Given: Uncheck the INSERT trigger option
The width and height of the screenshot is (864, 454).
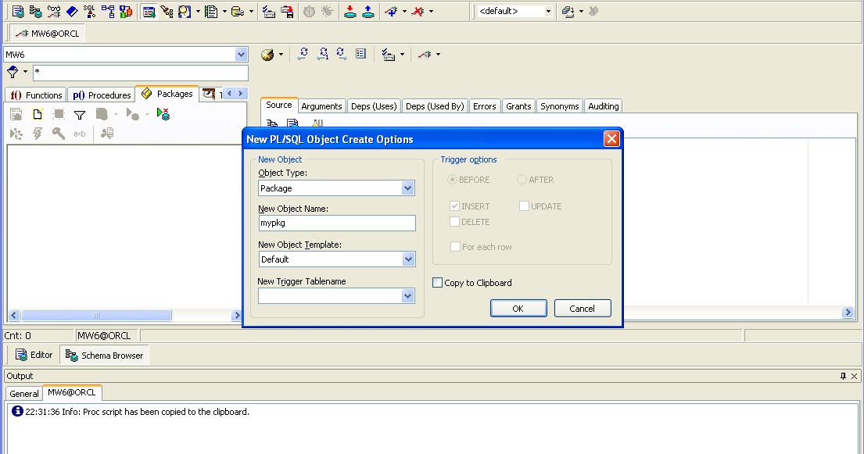Looking at the screenshot, I should pos(454,206).
